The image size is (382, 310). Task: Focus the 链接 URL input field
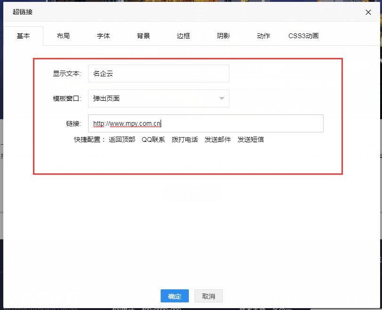pos(205,123)
